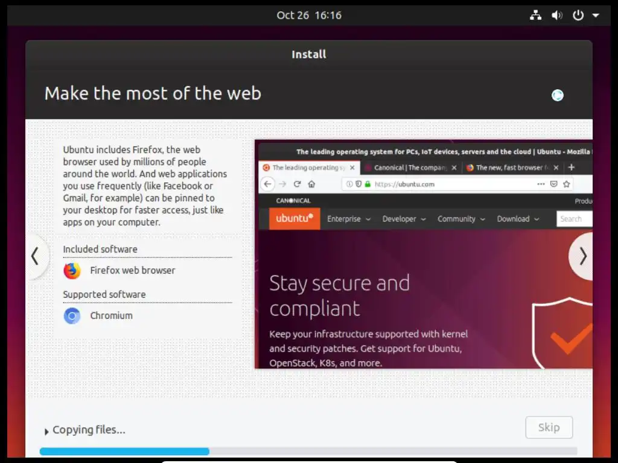Click the home icon in Firefox toolbar

coord(311,184)
